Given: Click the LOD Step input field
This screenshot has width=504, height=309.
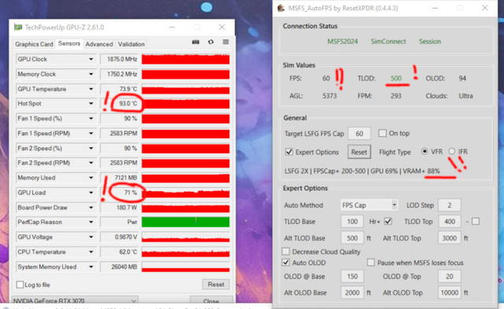Looking at the screenshot, I should coord(450,205).
